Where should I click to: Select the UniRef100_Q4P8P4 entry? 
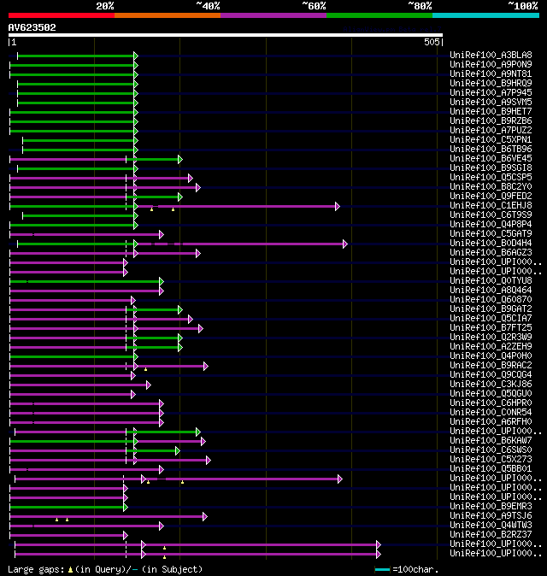pyautogui.click(x=491, y=225)
